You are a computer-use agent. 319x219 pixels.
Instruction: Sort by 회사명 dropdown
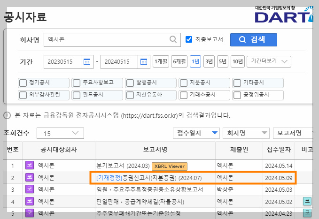(246, 133)
